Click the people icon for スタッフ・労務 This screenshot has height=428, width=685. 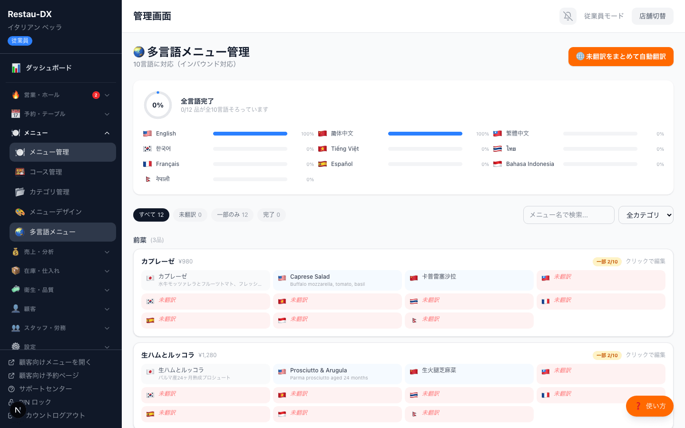pyautogui.click(x=16, y=328)
